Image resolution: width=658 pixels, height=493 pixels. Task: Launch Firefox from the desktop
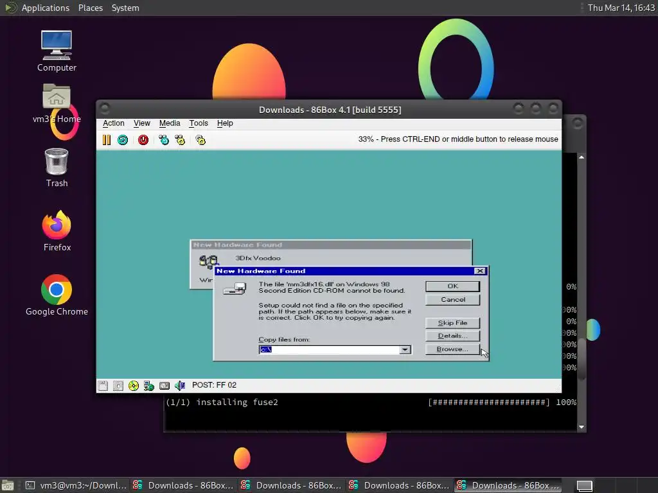[57, 231]
